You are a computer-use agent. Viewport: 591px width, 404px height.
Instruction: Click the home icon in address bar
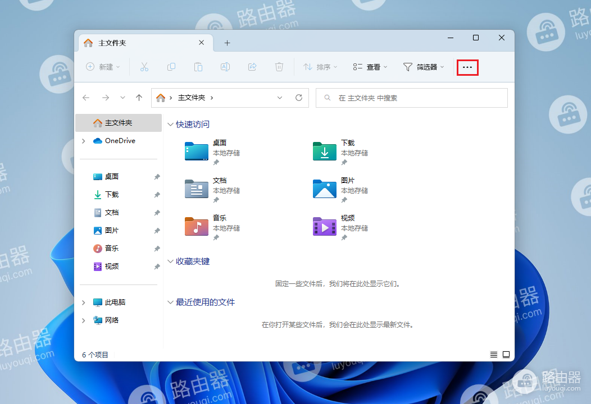pos(161,98)
